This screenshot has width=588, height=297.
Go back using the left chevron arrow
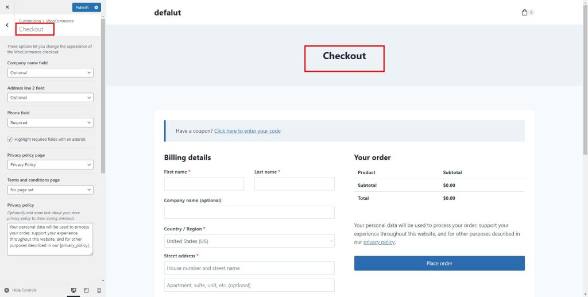tap(7, 25)
